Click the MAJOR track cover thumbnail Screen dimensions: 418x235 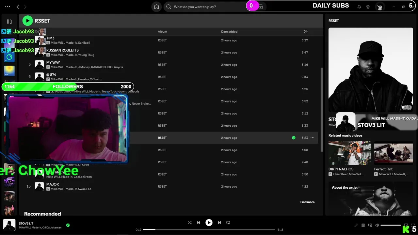pyautogui.click(x=40, y=186)
